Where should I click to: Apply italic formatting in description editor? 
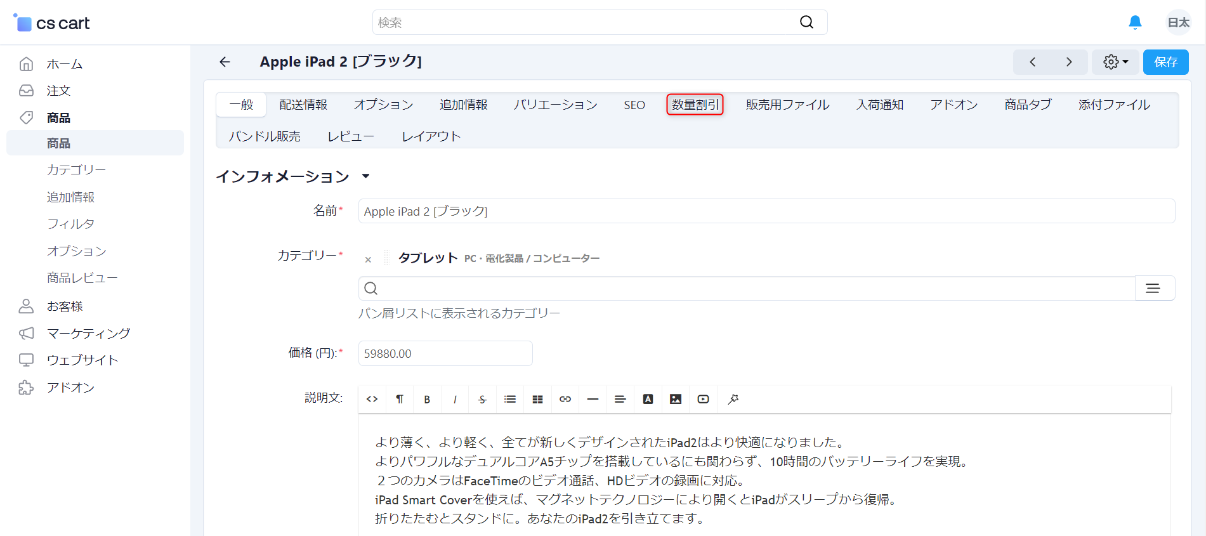click(455, 399)
